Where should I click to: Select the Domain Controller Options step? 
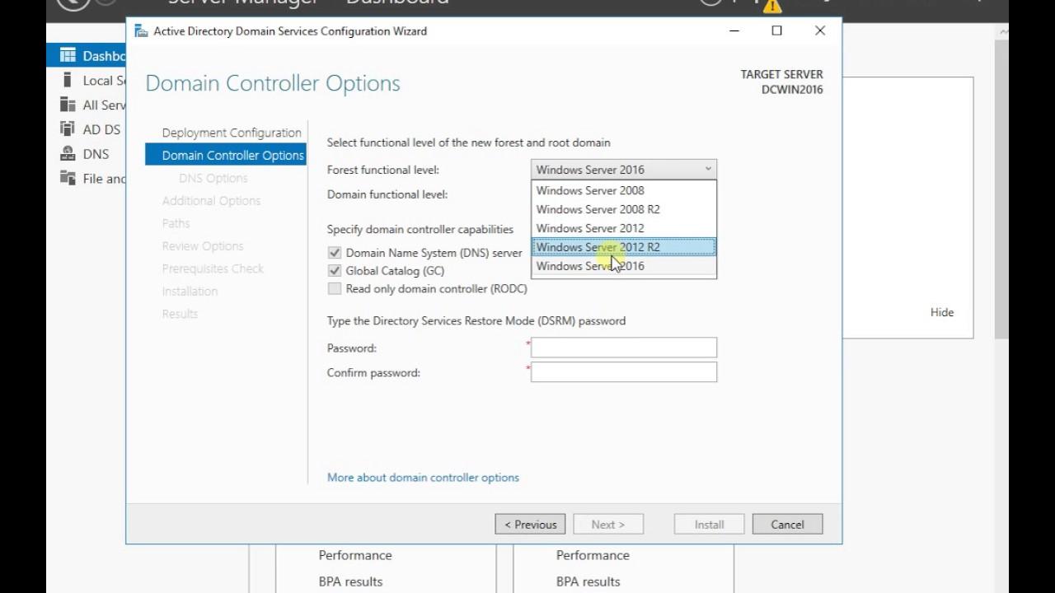click(x=232, y=155)
